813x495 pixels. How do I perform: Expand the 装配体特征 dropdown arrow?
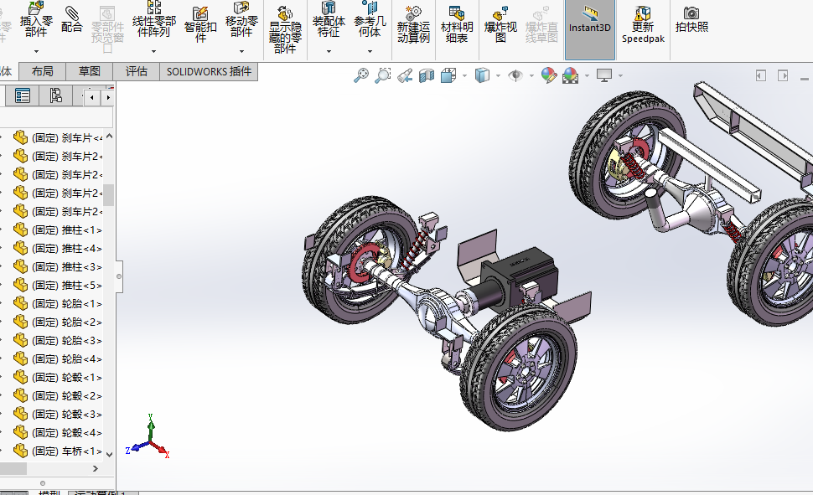pos(329,51)
